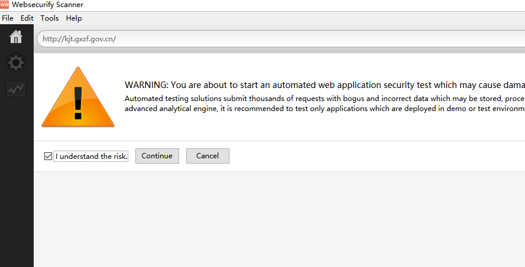Screen dimensions: 525x267
Task: Click the Websecurify WS logo icon
Action: coord(4,5)
